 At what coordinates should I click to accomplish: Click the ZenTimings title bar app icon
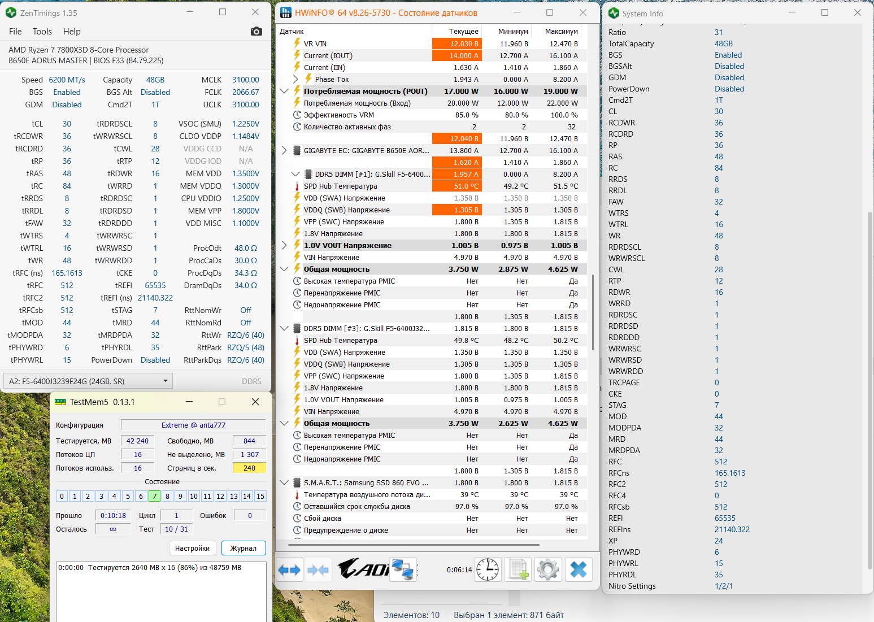click(11, 12)
